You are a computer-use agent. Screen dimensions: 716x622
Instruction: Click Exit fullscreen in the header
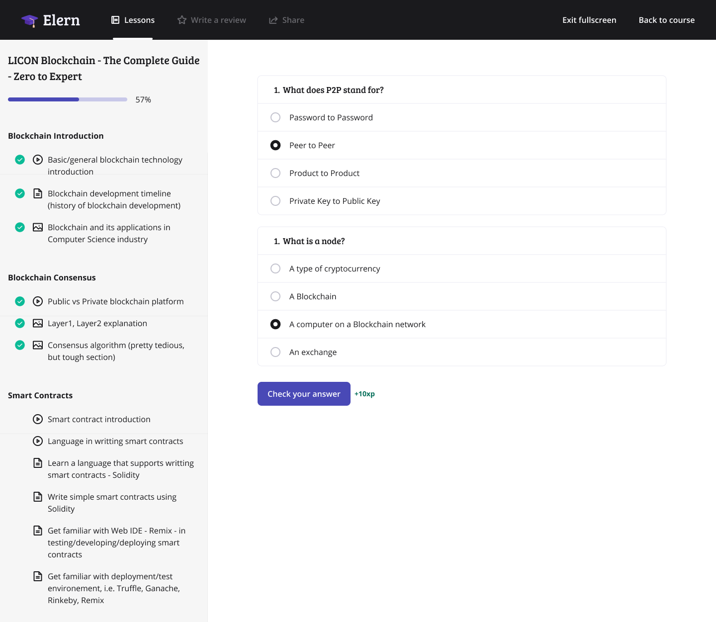coord(589,20)
